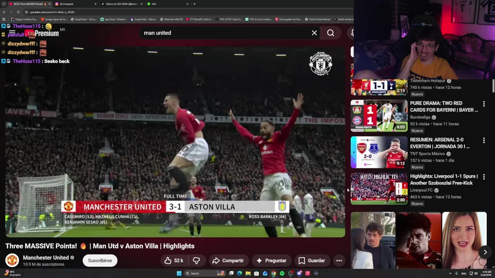Reload the page with refresh icon

[x=18, y=12]
